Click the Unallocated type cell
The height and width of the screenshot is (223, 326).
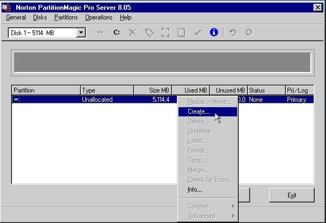click(97, 100)
